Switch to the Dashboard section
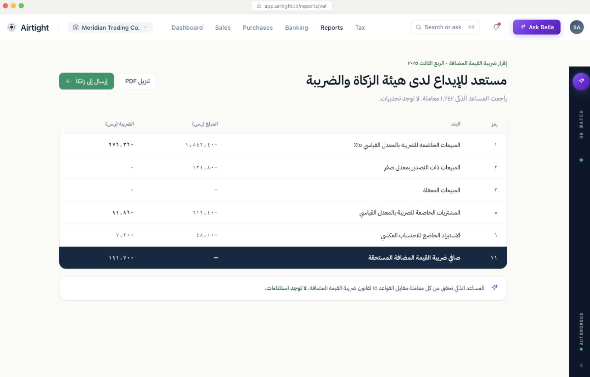The width and height of the screenshot is (590, 377). coord(187,28)
